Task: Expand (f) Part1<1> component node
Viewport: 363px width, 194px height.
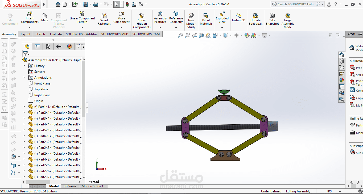Action: [24, 107]
